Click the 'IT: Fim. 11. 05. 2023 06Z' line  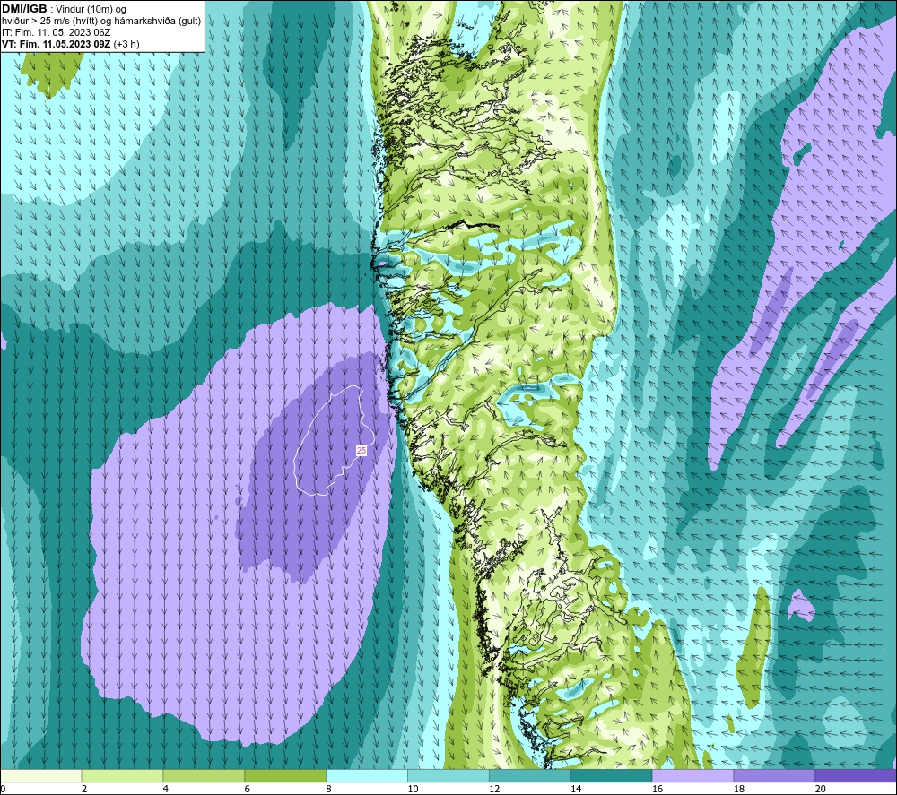56,32
